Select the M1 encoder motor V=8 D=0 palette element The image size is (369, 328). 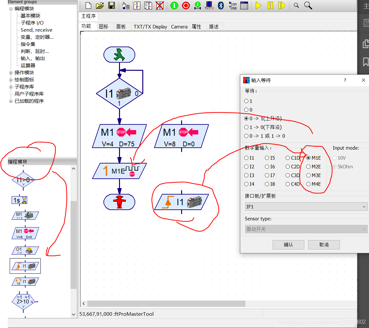[25, 233]
